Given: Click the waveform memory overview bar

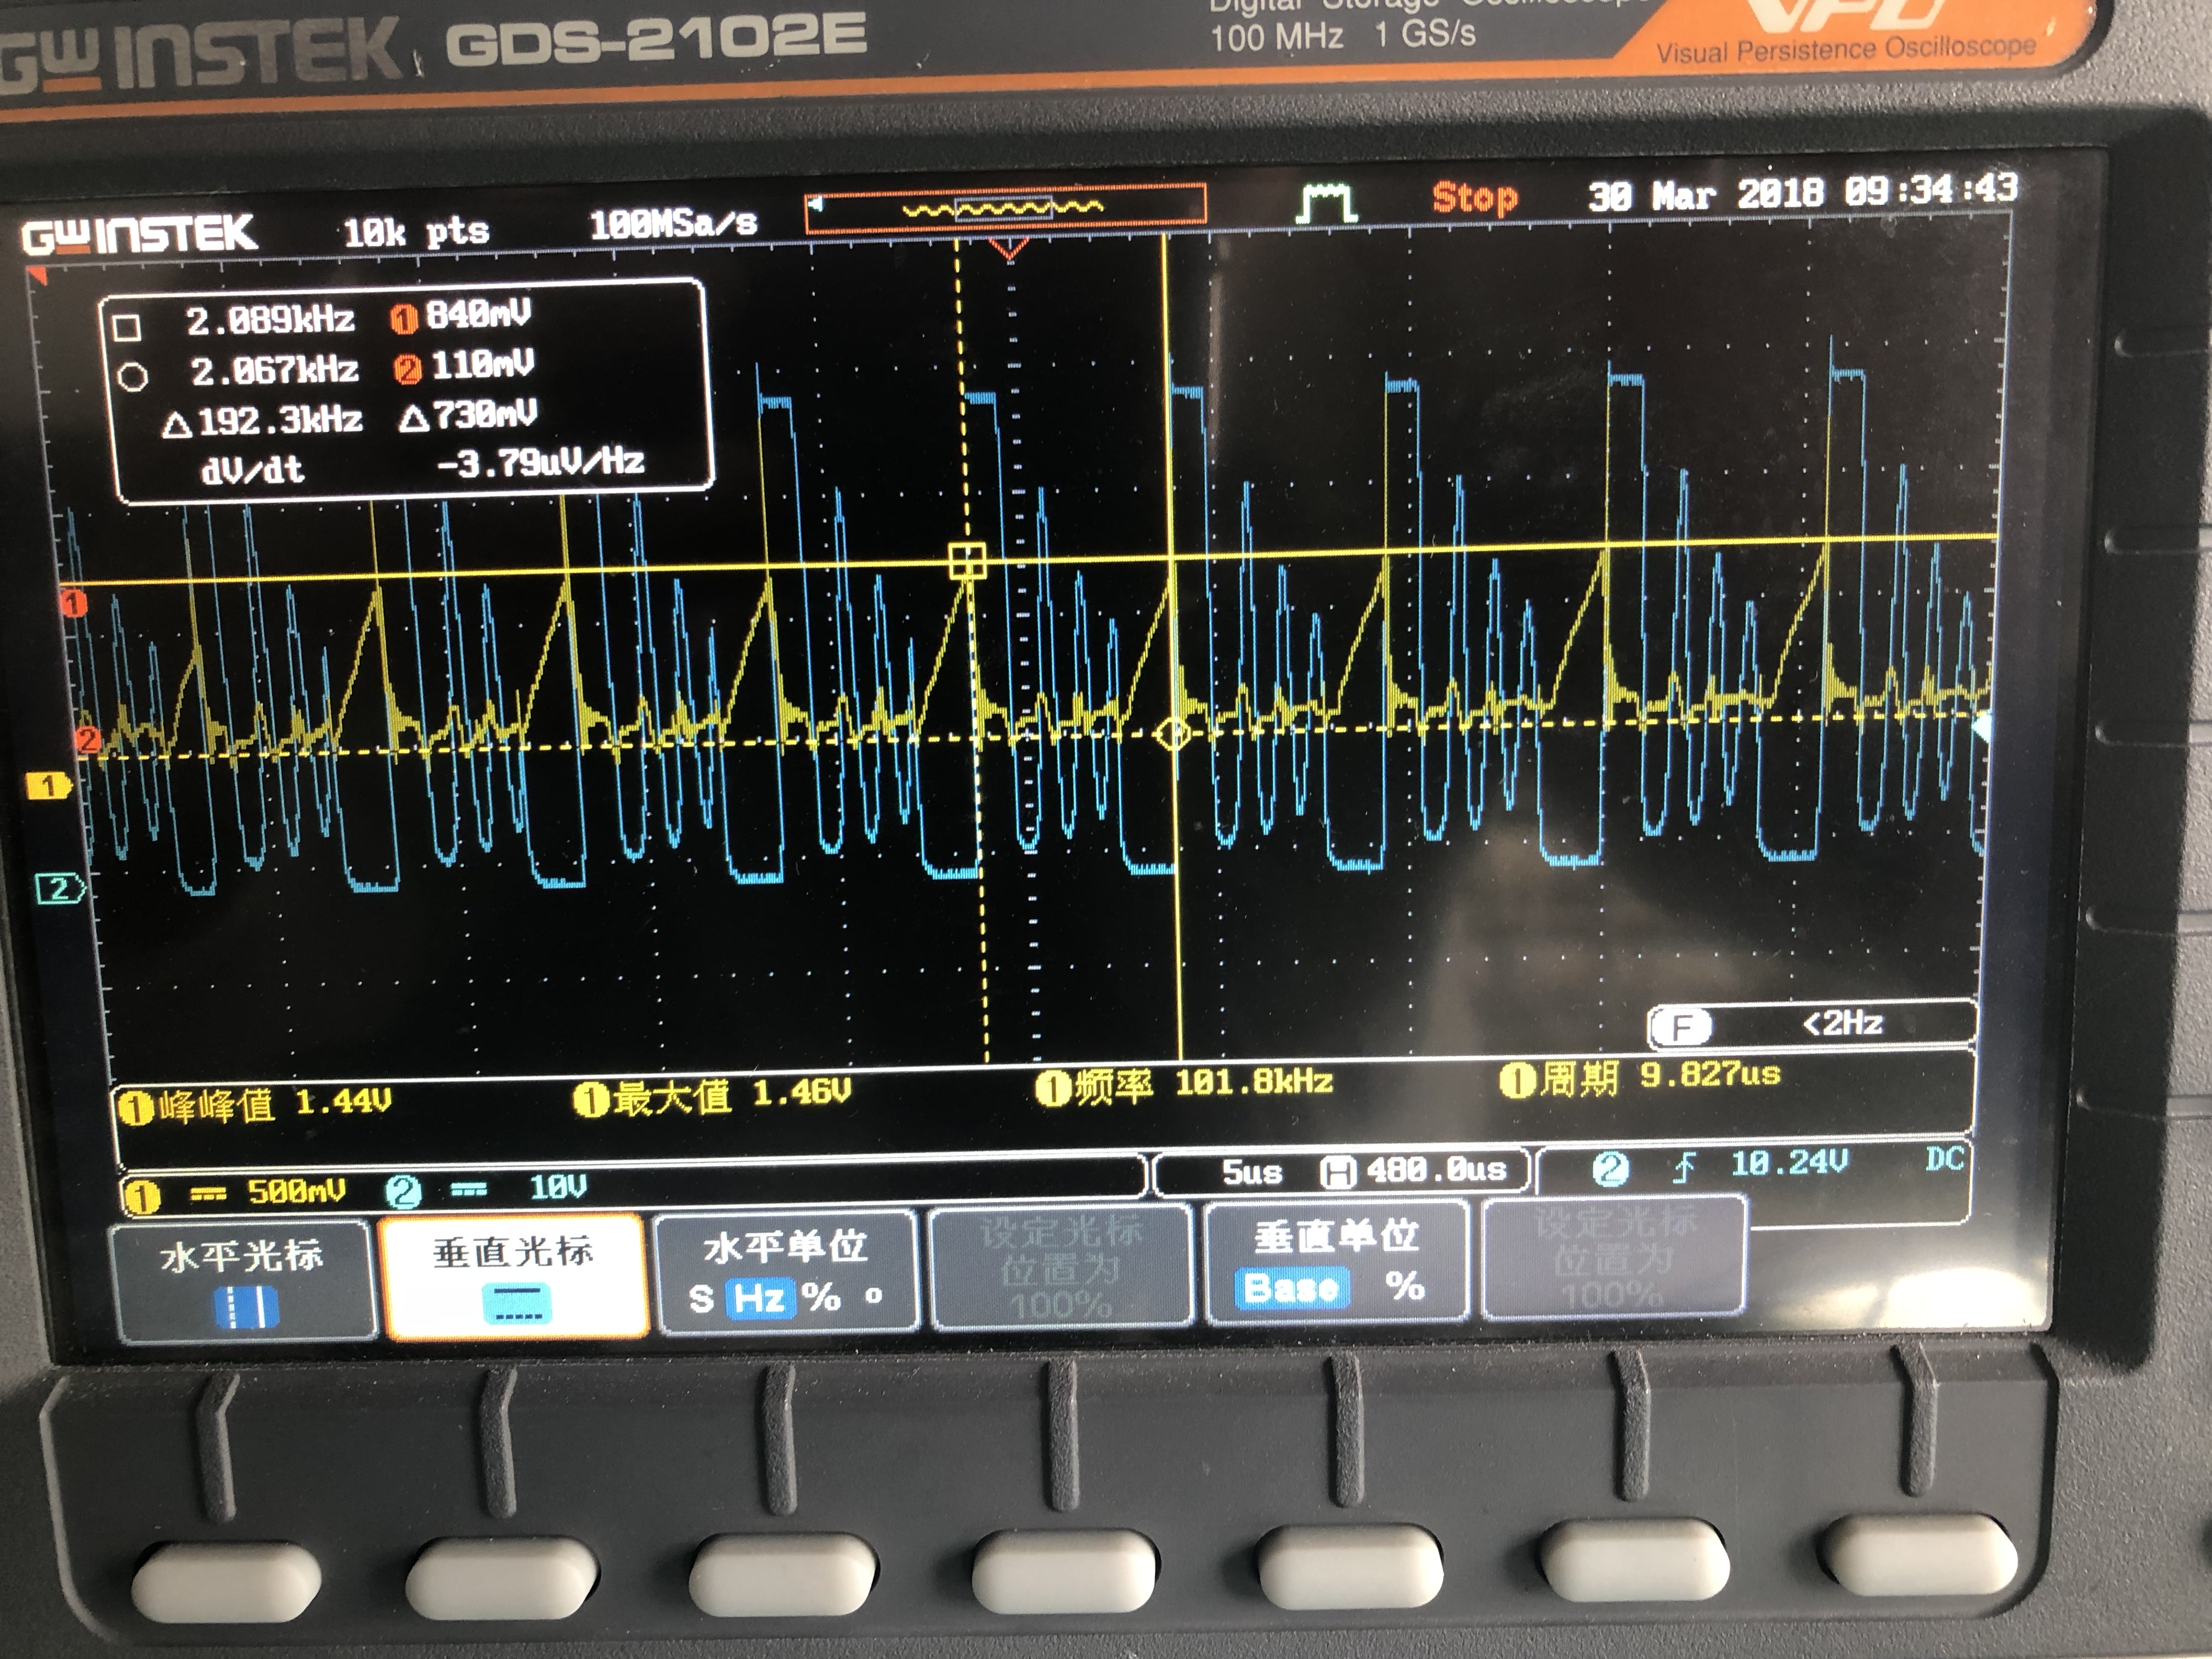Looking at the screenshot, I should pos(1005,208).
